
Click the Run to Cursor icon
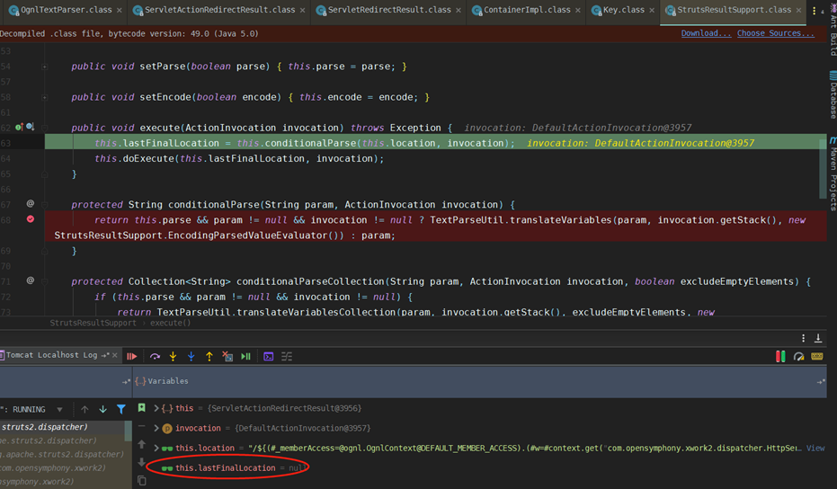[x=245, y=357]
